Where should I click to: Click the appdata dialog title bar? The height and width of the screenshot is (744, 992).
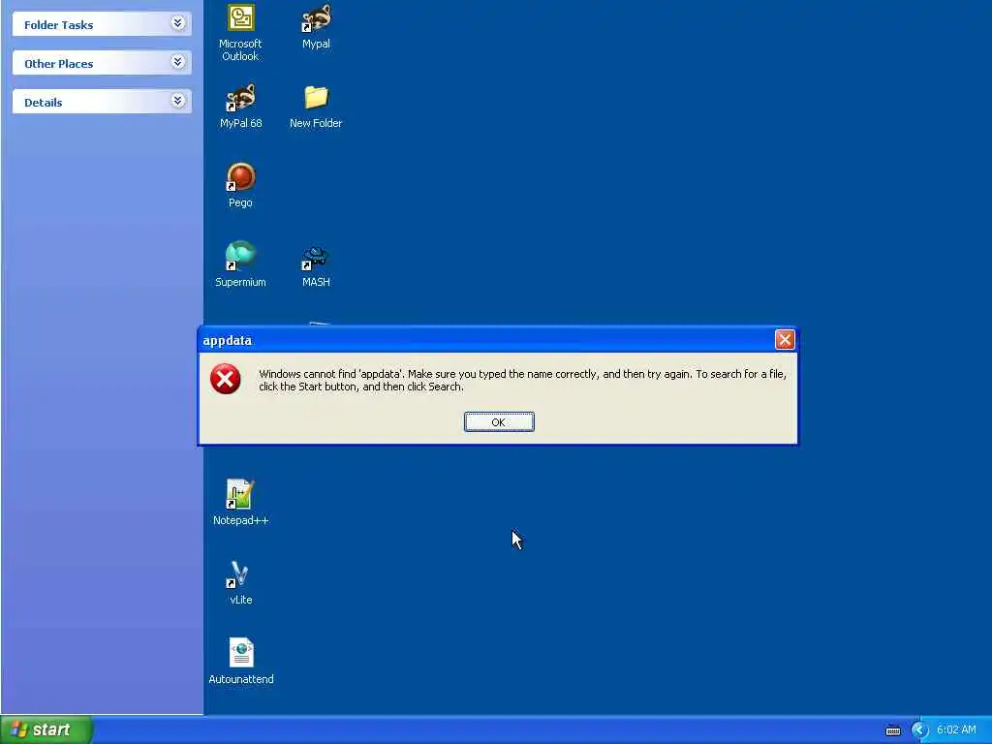point(498,340)
